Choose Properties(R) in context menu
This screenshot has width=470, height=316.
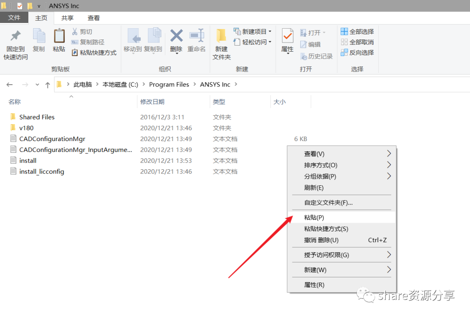(x=342, y=285)
